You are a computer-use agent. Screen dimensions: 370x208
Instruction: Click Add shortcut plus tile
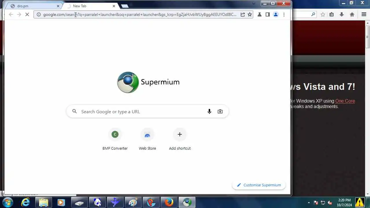pyautogui.click(x=180, y=140)
